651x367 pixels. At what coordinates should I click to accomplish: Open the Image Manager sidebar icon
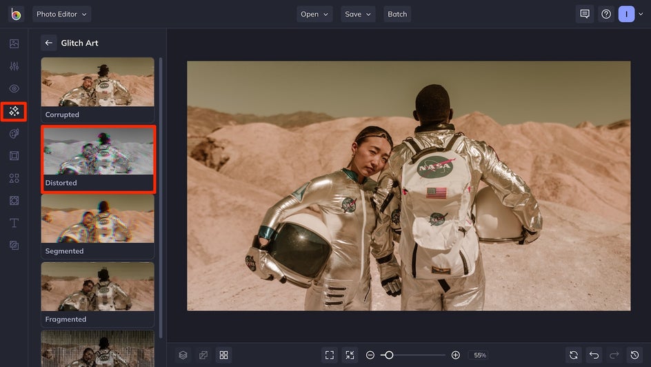coord(14,43)
